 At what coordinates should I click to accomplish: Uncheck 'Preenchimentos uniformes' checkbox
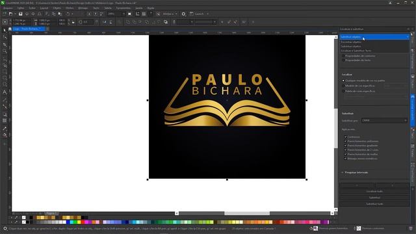coord(345,142)
